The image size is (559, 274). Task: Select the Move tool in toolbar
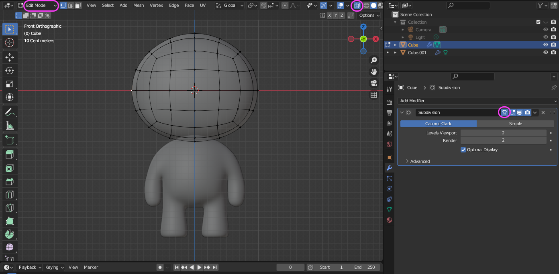[x=10, y=57]
